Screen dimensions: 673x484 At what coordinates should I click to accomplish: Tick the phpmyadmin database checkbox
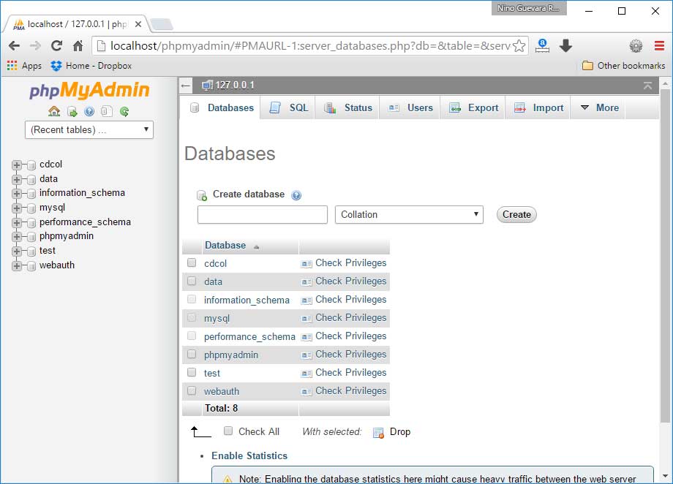[x=192, y=354]
